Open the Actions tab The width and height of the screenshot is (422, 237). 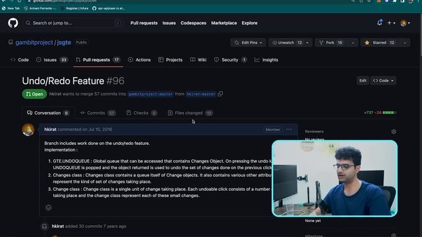pos(139,60)
